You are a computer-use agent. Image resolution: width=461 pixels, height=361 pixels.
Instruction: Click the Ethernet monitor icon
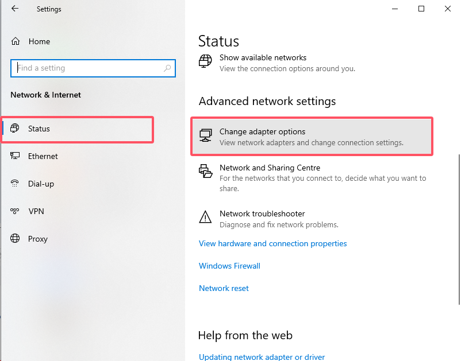point(16,156)
